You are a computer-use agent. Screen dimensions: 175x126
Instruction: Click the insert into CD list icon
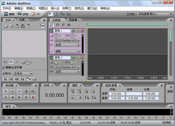point(28,26)
